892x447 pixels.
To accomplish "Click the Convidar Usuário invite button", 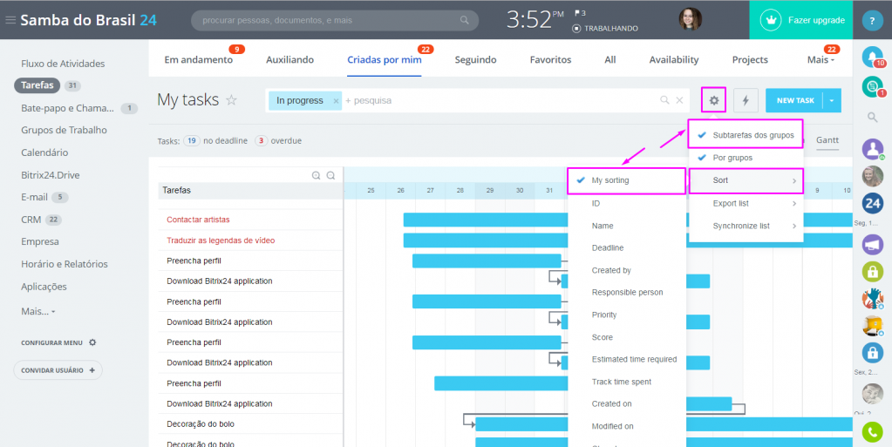I will point(58,370).
